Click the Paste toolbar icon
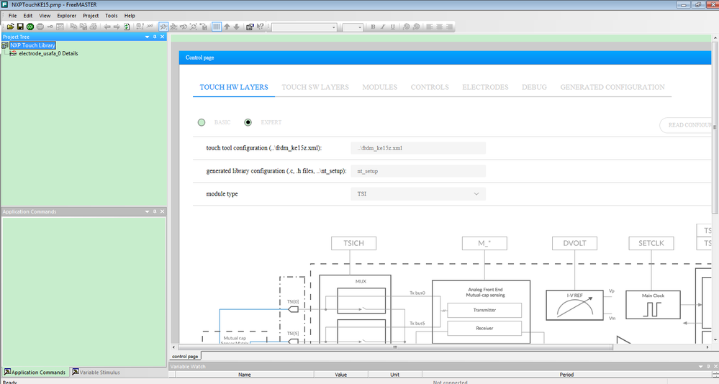Image resolution: width=719 pixels, height=384 pixels. pyautogui.click(x=83, y=27)
